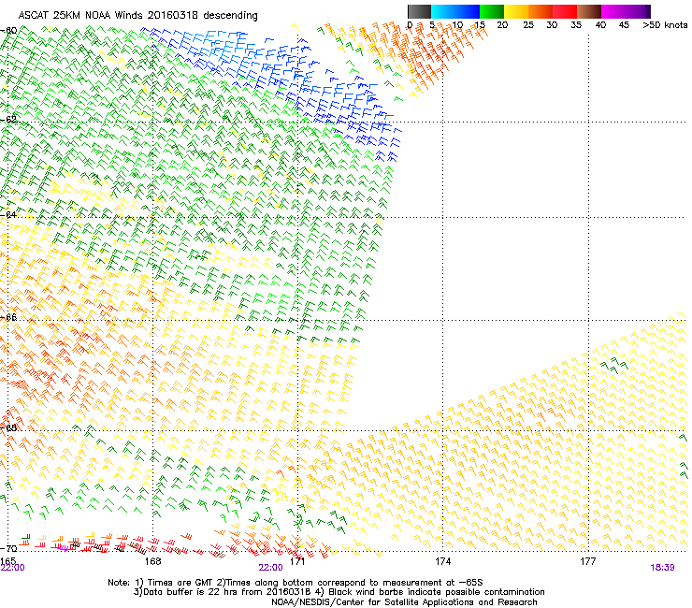Select the "-66" latitude axis label

(x=8, y=317)
